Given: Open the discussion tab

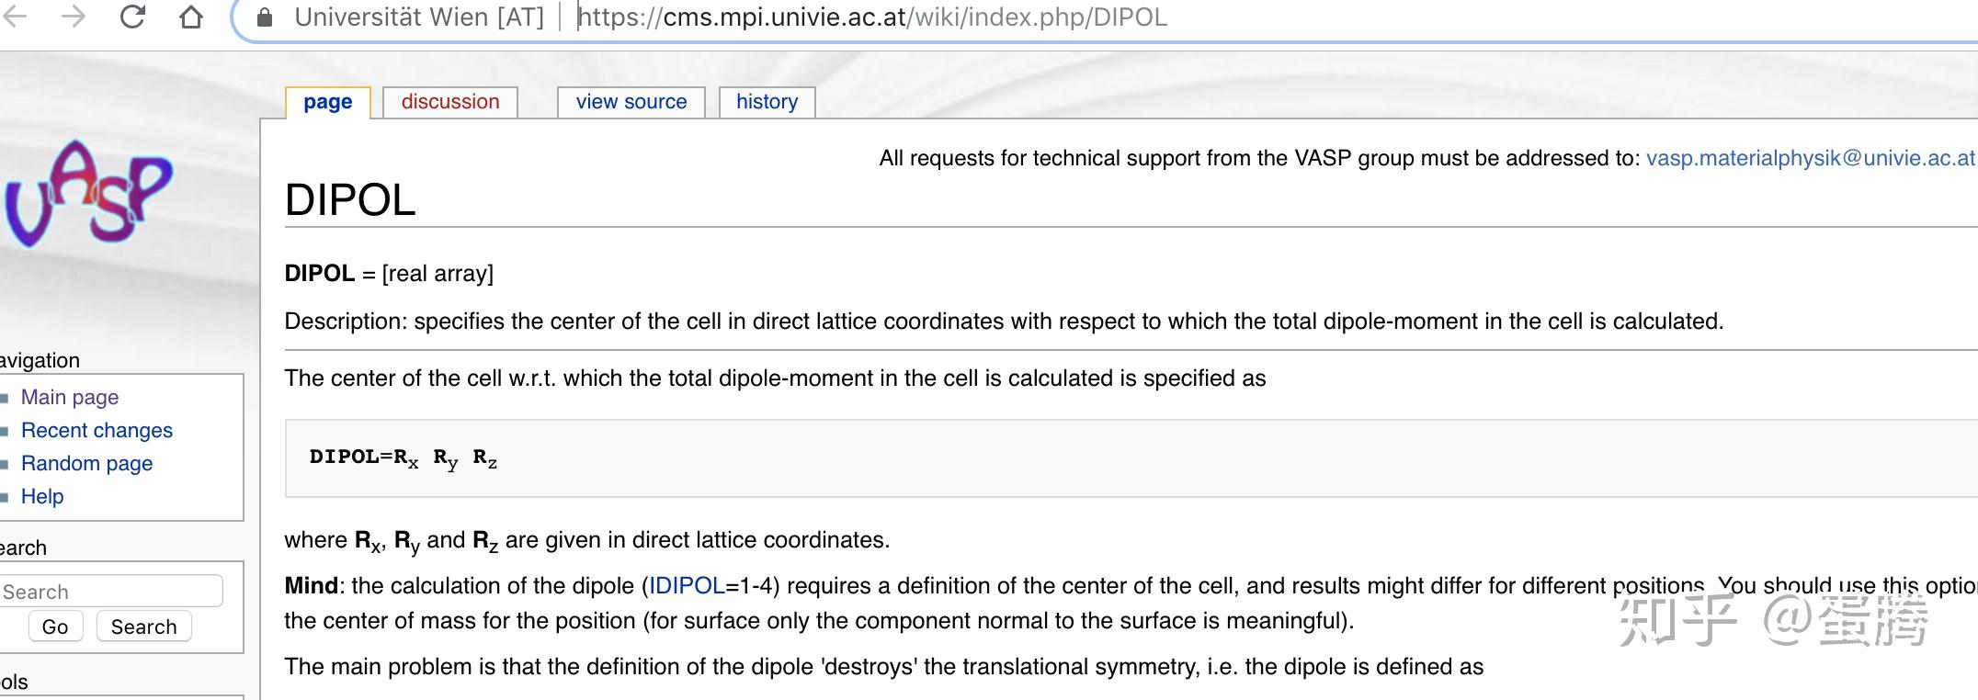Looking at the screenshot, I should tap(450, 102).
